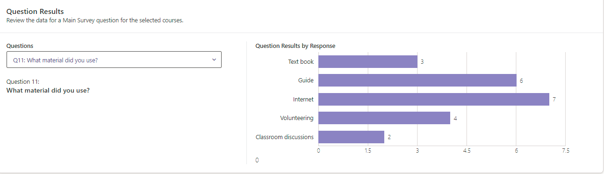Screen dimensions: 604x174
Task: Click the value label 7 beside Internet
Action: tap(554, 100)
